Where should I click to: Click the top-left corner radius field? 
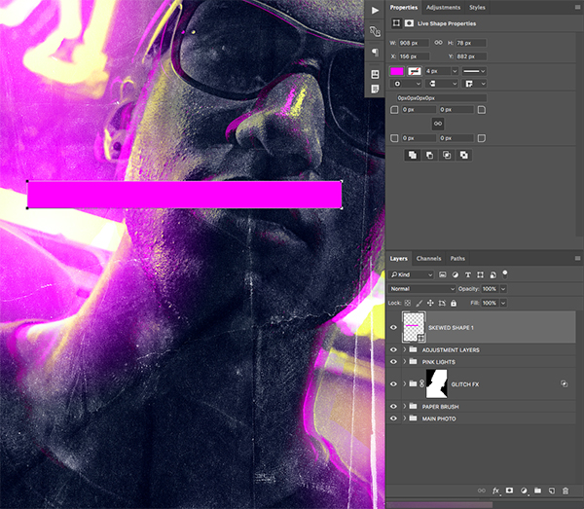coord(419,109)
